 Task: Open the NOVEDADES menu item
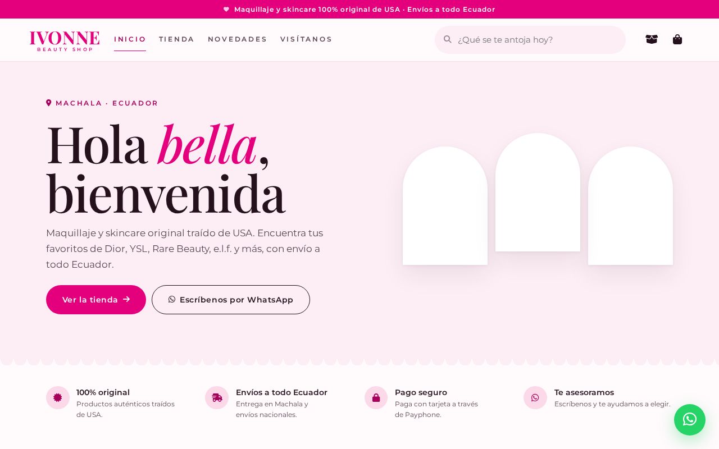[237, 39]
